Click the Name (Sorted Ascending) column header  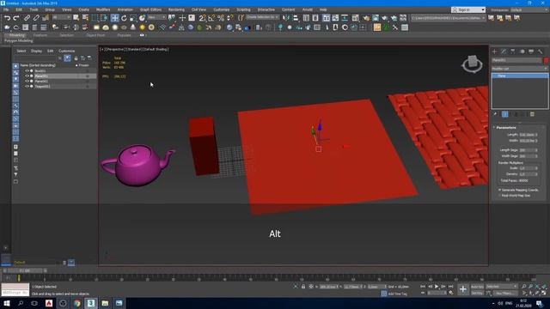coord(38,65)
